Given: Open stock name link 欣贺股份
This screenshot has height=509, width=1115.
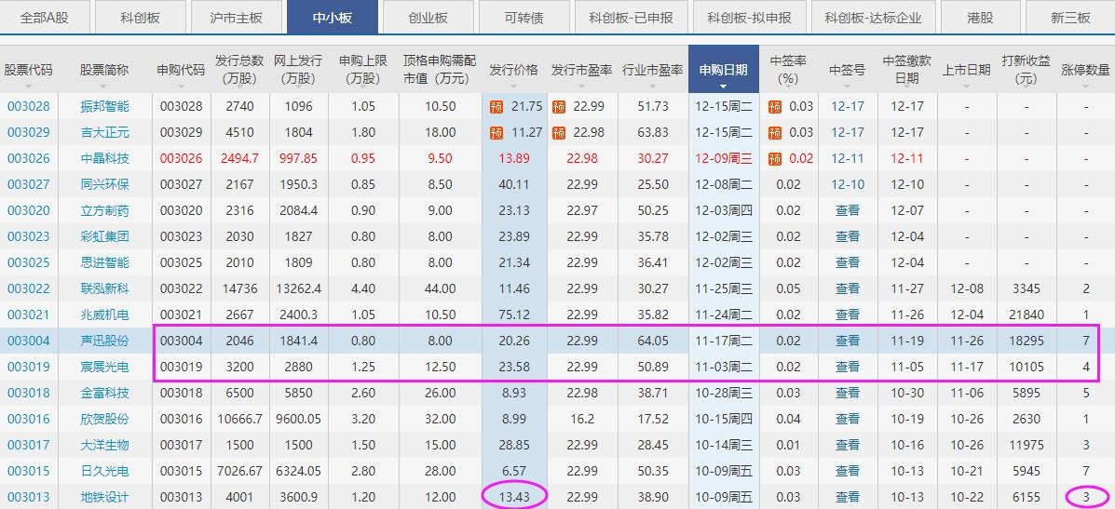Looking at the screenshot, I should pyautogui.click(x=104, y=419).
